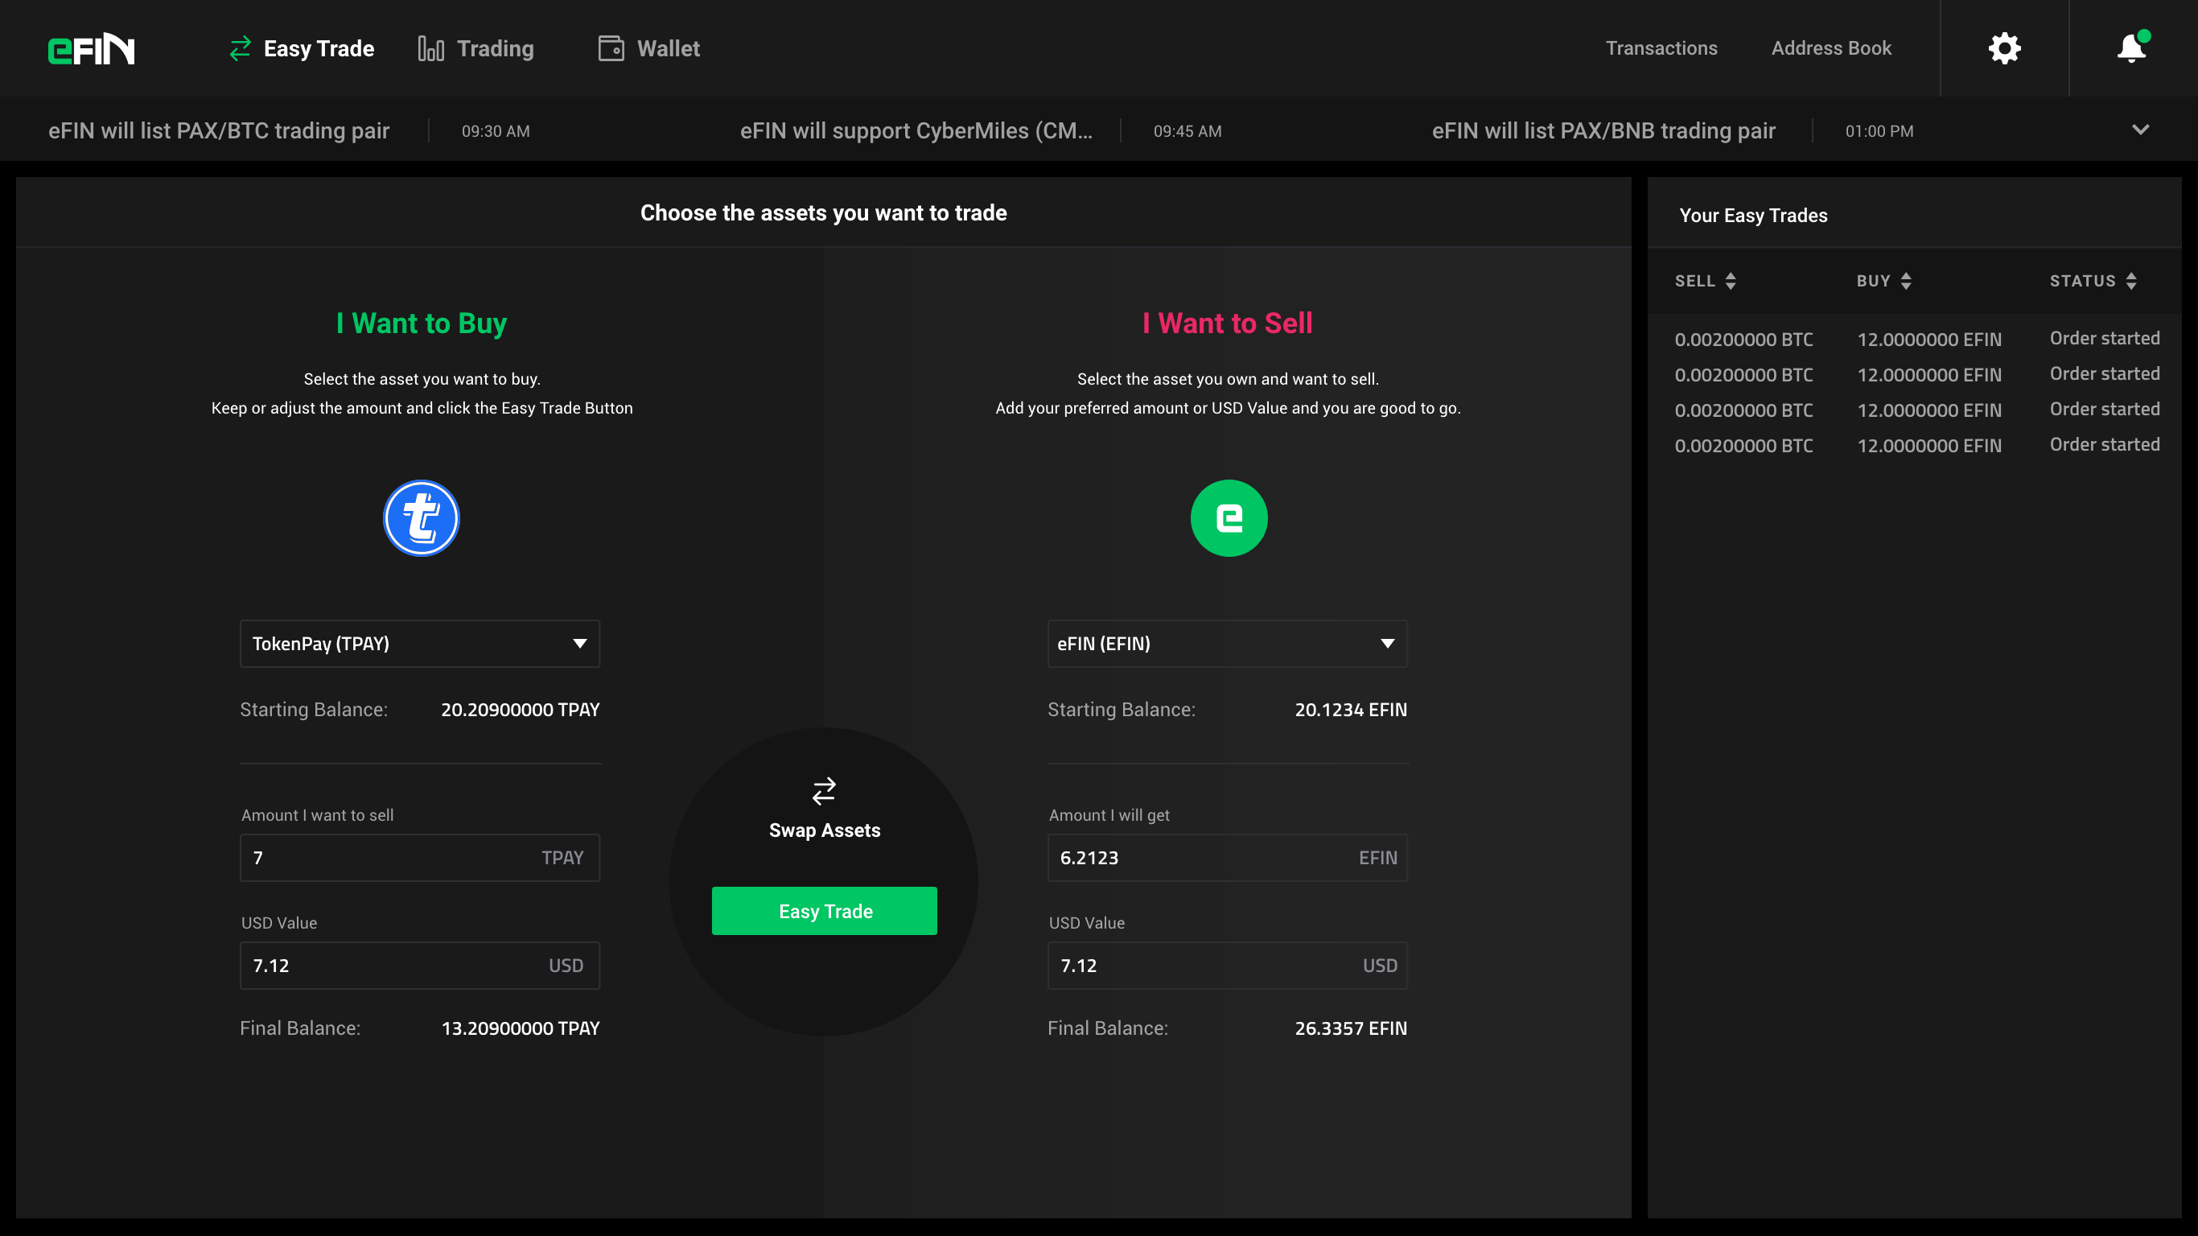Click the I Want to Buy heading
This screenshot has height=1236, width=2198.
(x=422, y=323)
